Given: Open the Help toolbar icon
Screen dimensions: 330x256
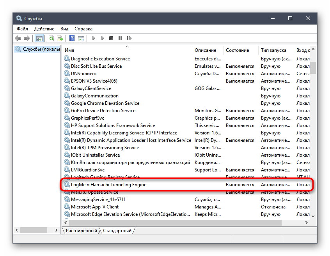Looking at the screenshot, I should tap(72, 38).
